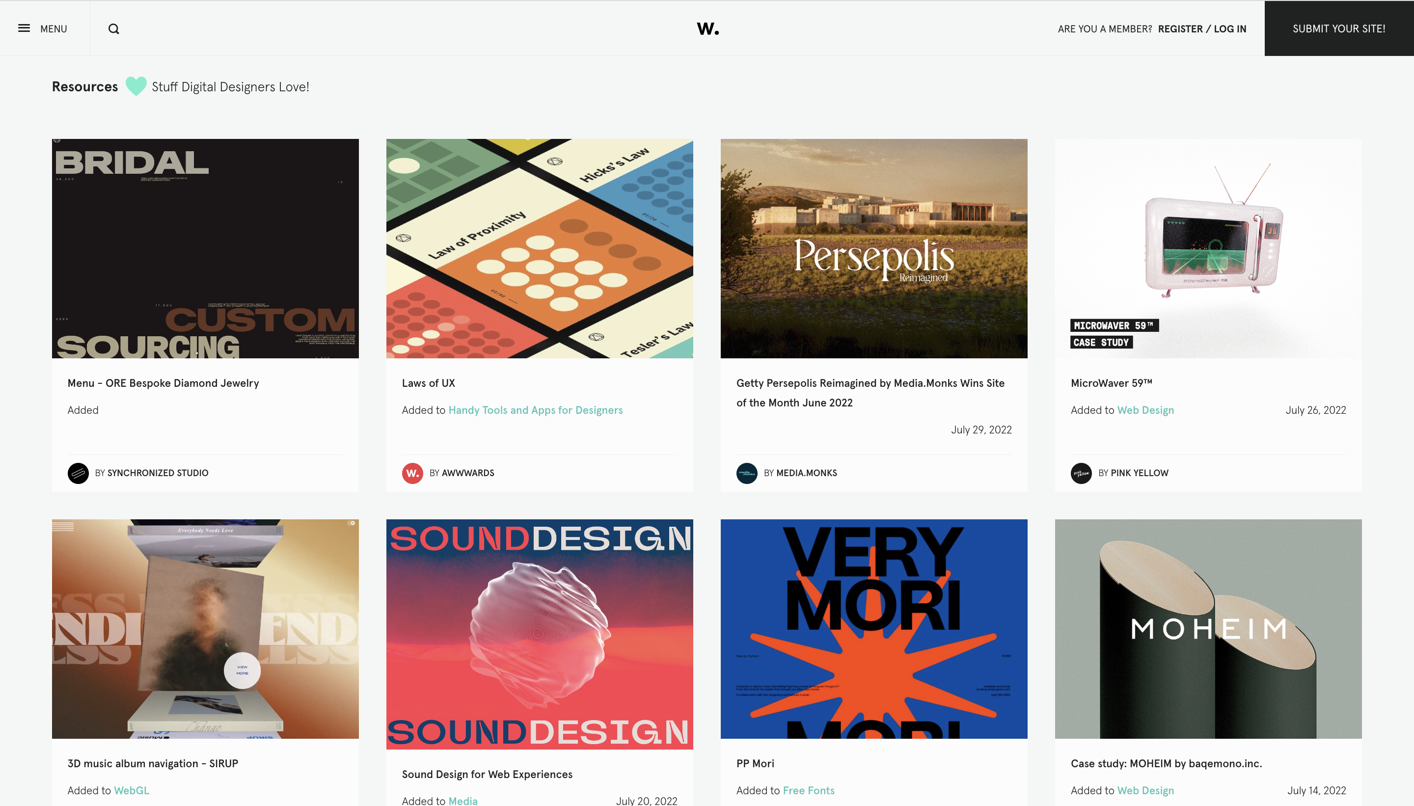This screenshot has width=1414, height=806.
Task: Click the July 26, 2022 date
Action: click(1315, 410)
